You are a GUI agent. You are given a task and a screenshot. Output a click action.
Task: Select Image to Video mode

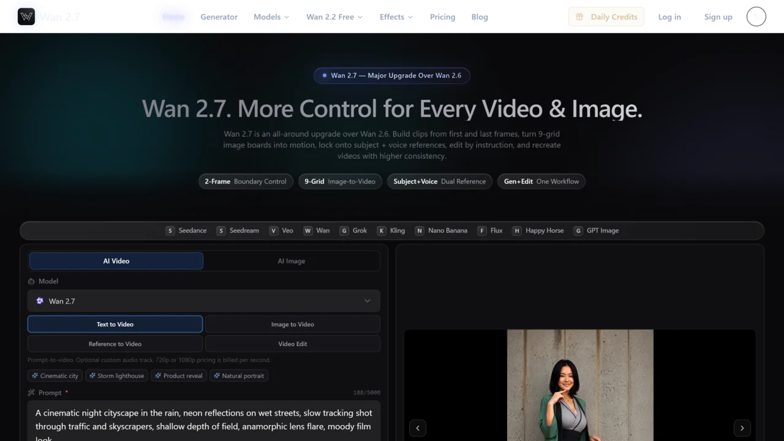(x=293, y=324)
